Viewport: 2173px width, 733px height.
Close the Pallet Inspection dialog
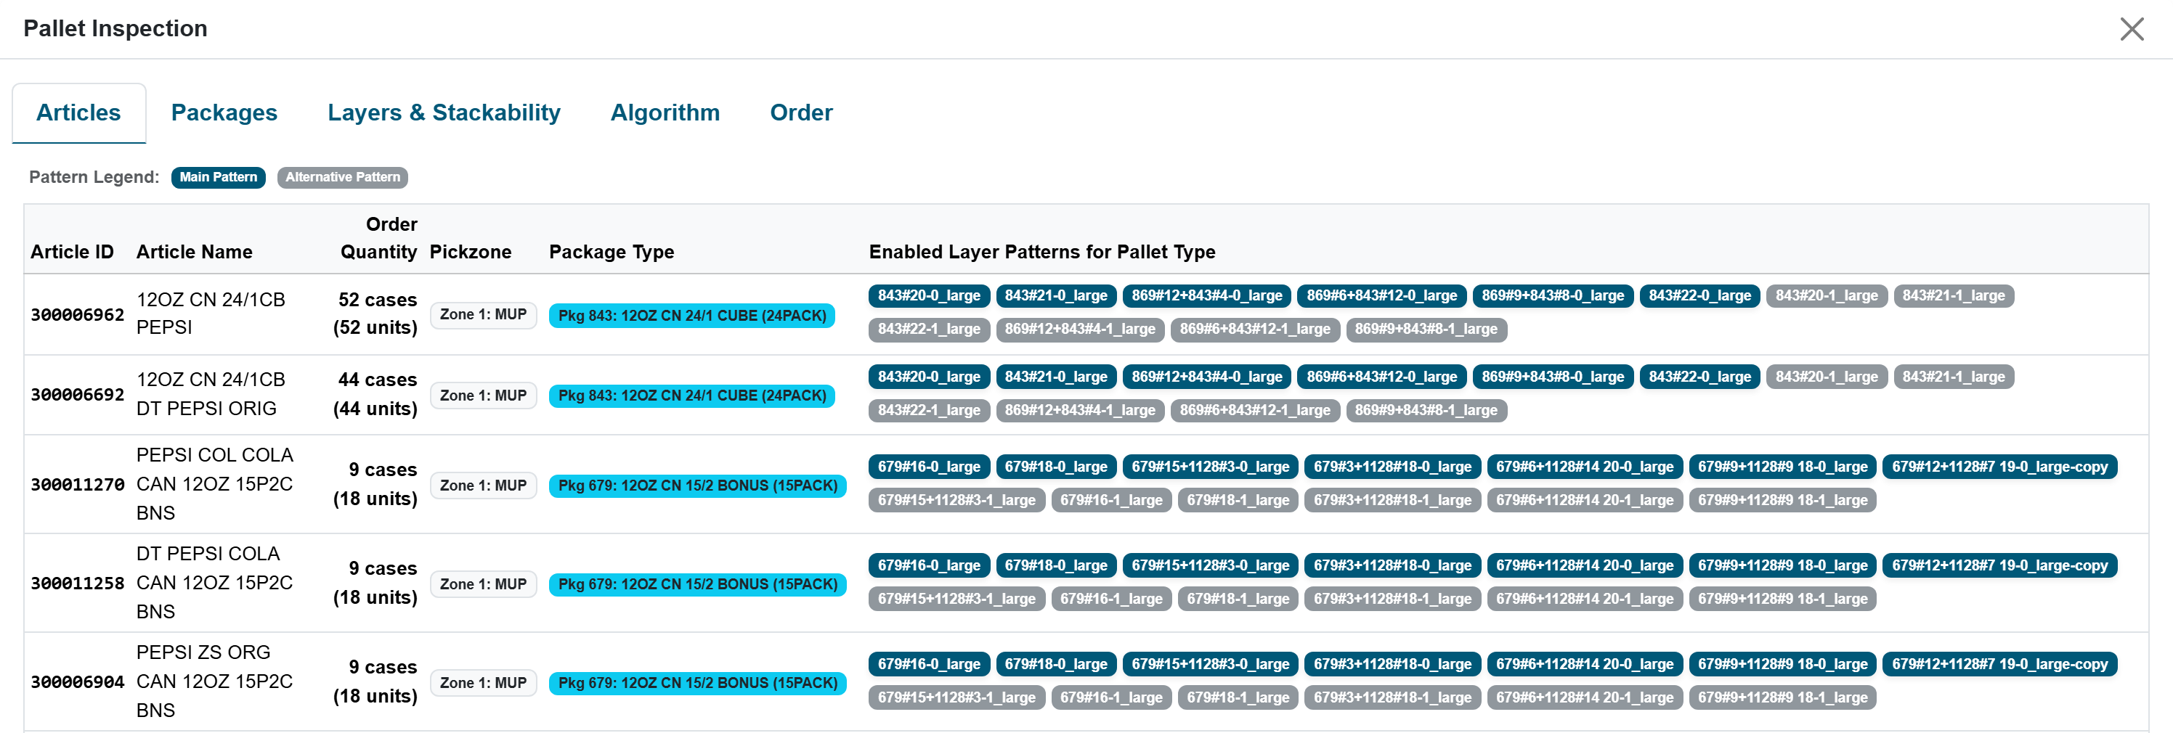[2132, 30]
